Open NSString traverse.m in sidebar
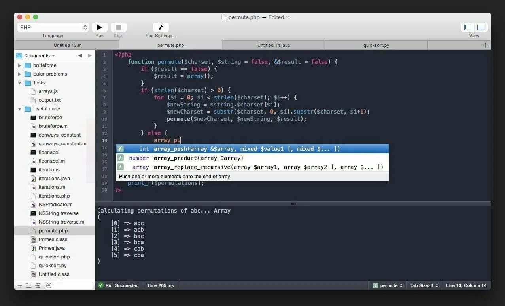This screenshot has width=505, height=306. 61,222
